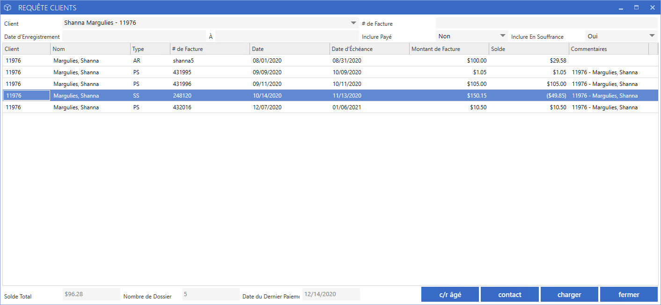Expand the Inclure En Souffrance dropdown

click(x=653, y=35)
